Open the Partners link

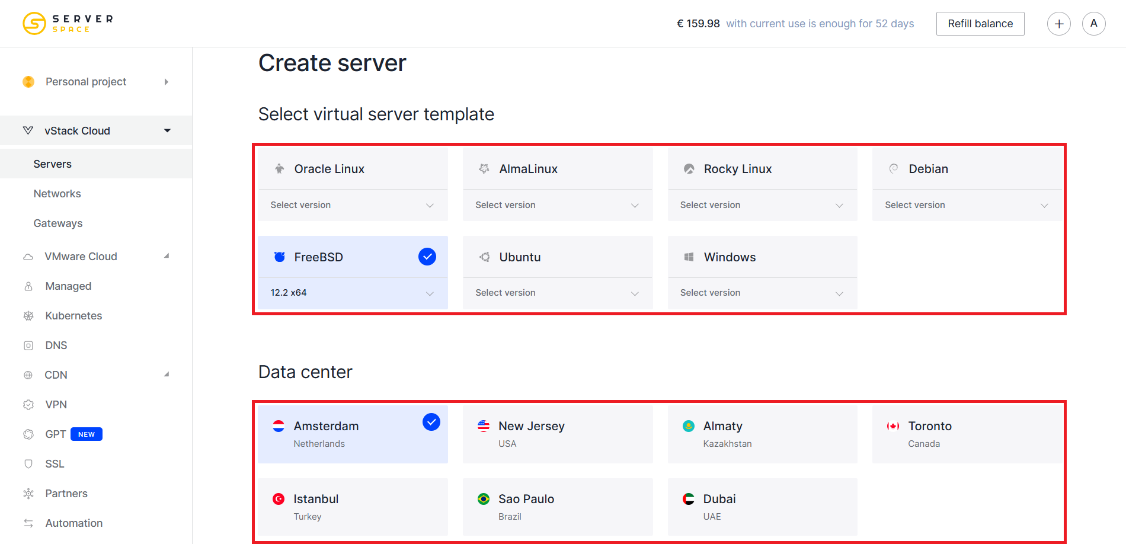(x=66, y=494)
